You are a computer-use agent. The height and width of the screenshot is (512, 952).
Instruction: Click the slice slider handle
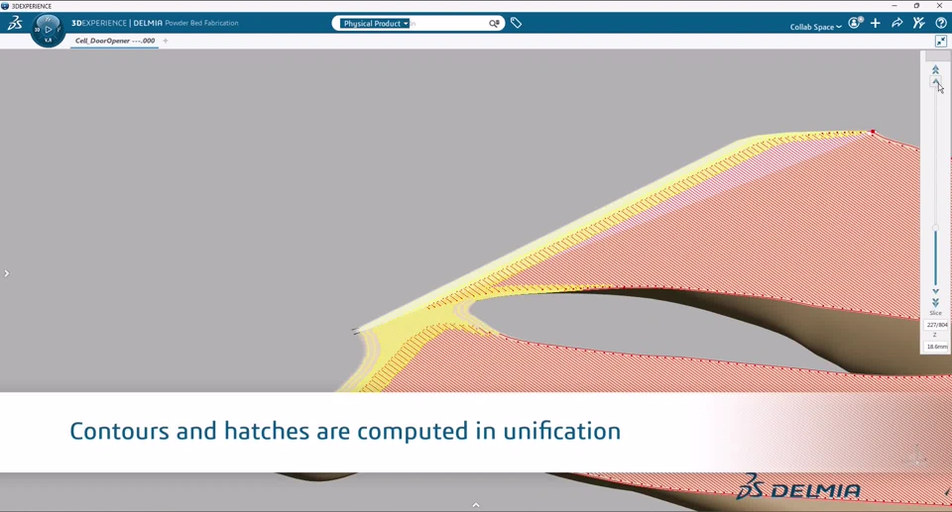[x=935, y=229]
